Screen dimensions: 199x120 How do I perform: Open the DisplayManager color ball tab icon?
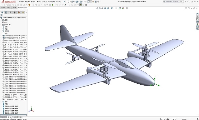(19, 13)
